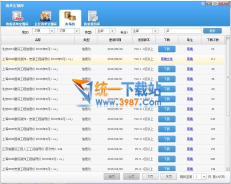
Task: Select row 北京2012建设工程信息价 (2016年6月).xcj
Action: tap(113, 49)
